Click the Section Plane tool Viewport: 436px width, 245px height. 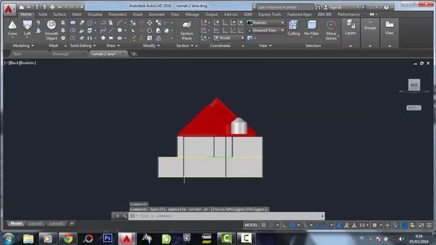(x=187, y=31)
